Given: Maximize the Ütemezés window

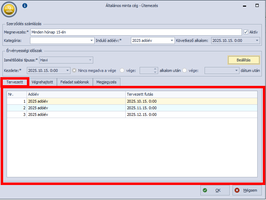Looking at the screenshot, I should (x=257, y=6).
